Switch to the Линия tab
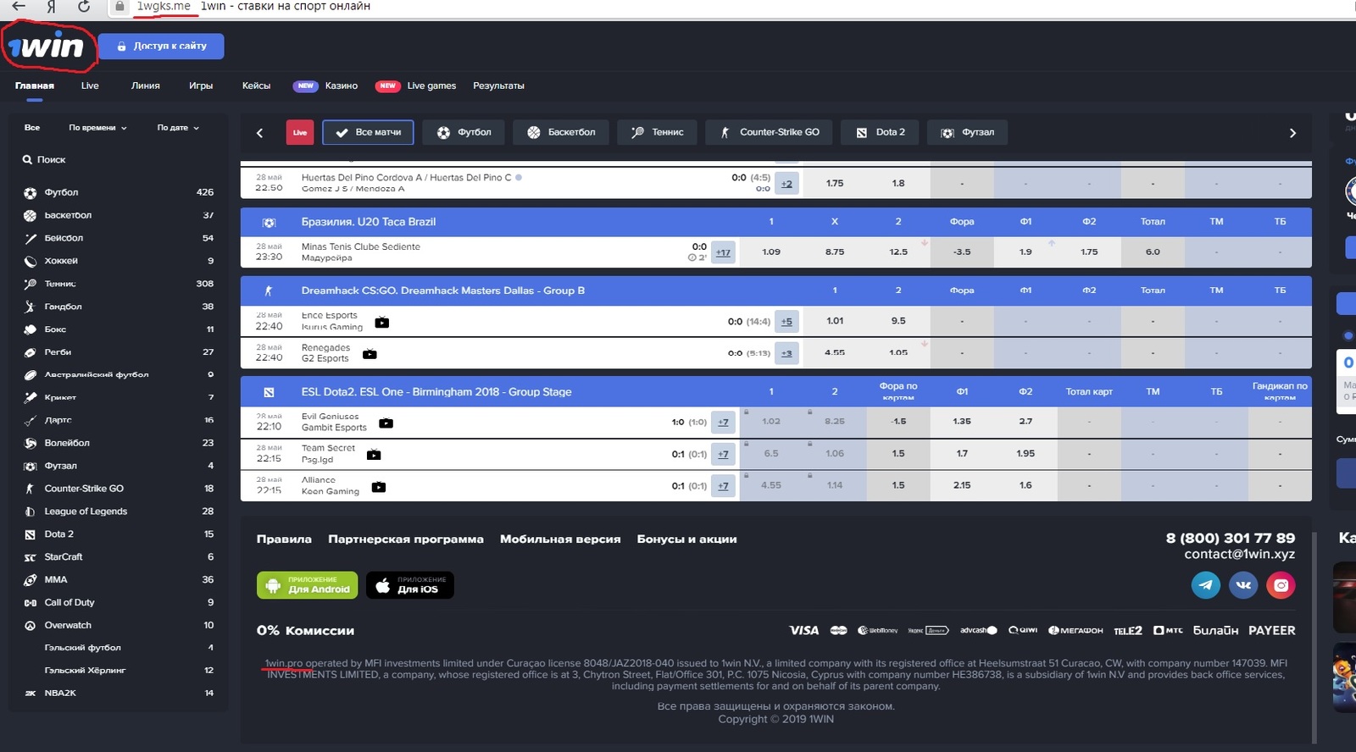The width and height of the screenshot is (1356, 752). (146, 86)
